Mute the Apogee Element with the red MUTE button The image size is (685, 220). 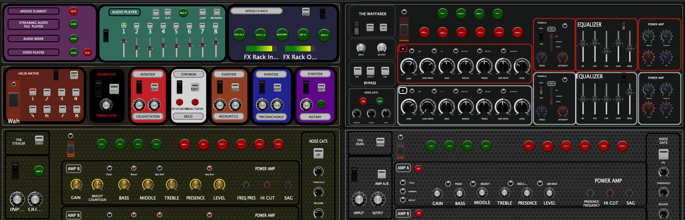[x=73, y=11]
